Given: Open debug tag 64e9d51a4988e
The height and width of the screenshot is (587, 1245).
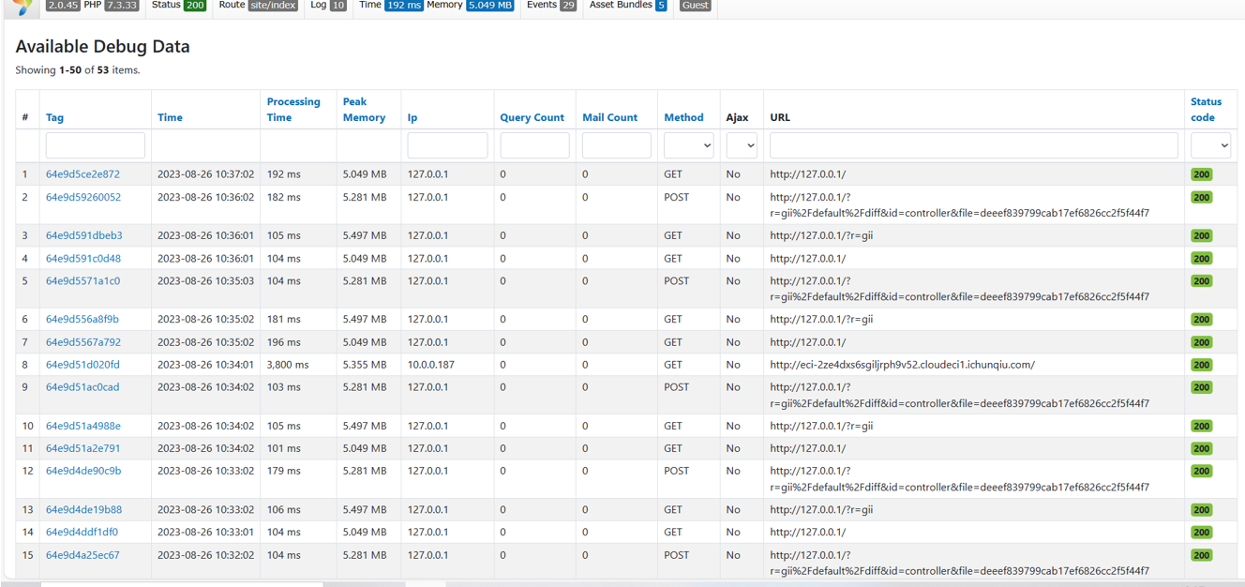Looking at the screenshot, I should click(x=83, y=427).
